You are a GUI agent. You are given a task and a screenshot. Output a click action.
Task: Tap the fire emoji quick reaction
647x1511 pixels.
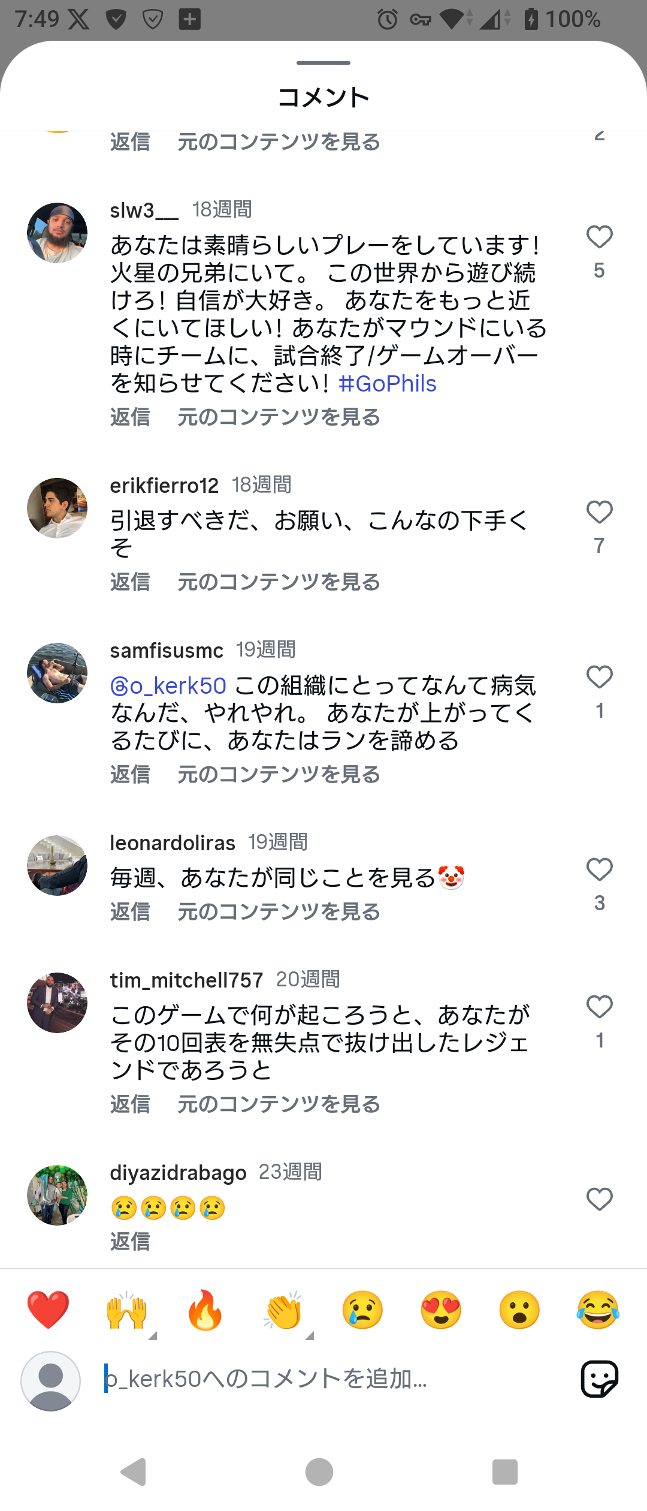click(x=205, y=1310)
